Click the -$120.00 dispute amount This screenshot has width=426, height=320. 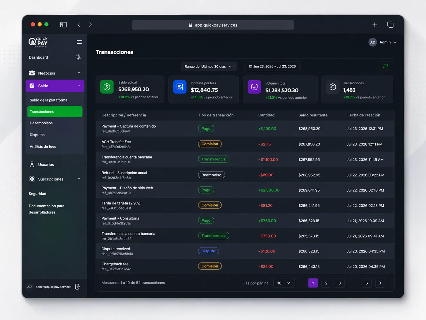[x=267, y=251]
